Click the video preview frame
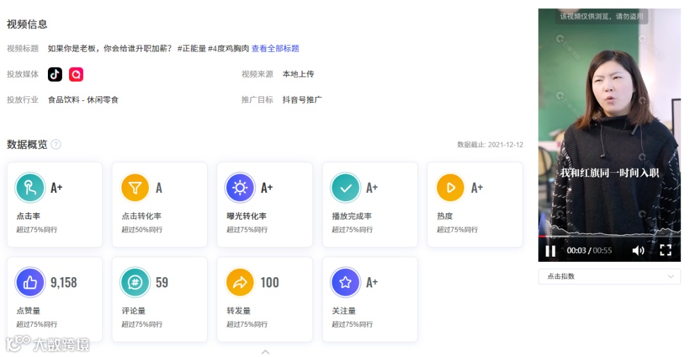Screen dimensions: 690x357 pyautogui.click(x=609, y=135)
